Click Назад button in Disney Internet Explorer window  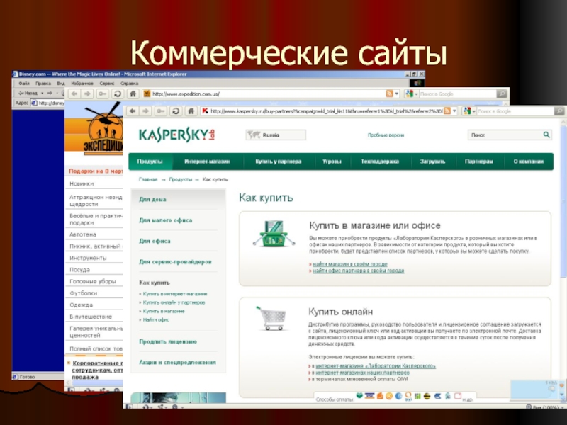28,93
